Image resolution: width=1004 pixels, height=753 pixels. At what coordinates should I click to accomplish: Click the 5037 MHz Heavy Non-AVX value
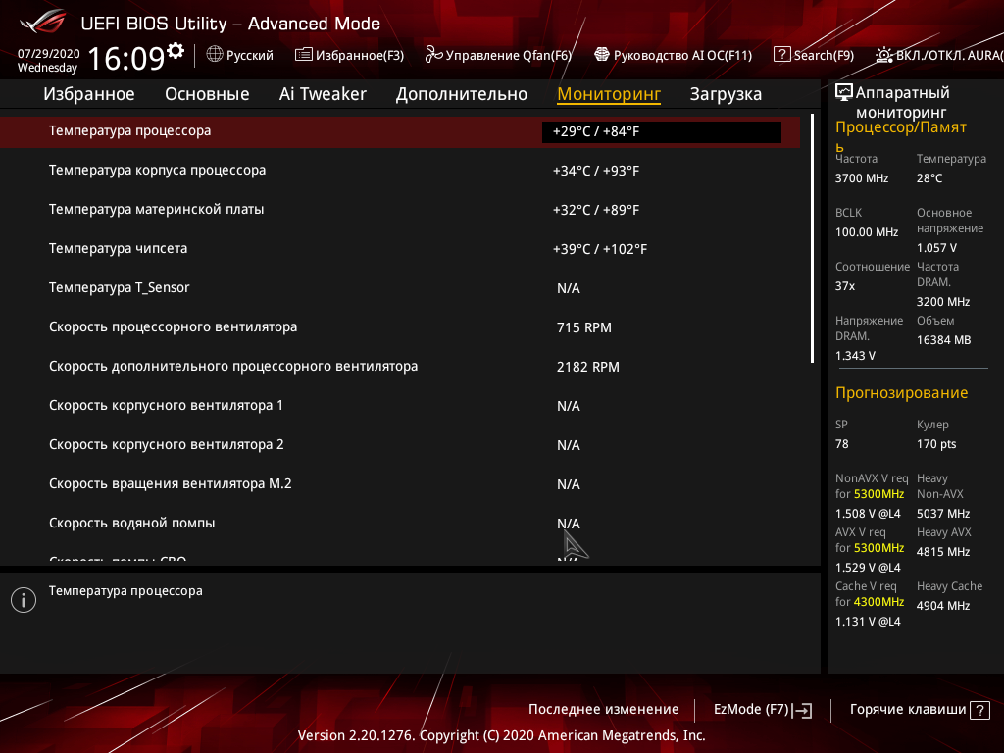click(x=943, y=514)
